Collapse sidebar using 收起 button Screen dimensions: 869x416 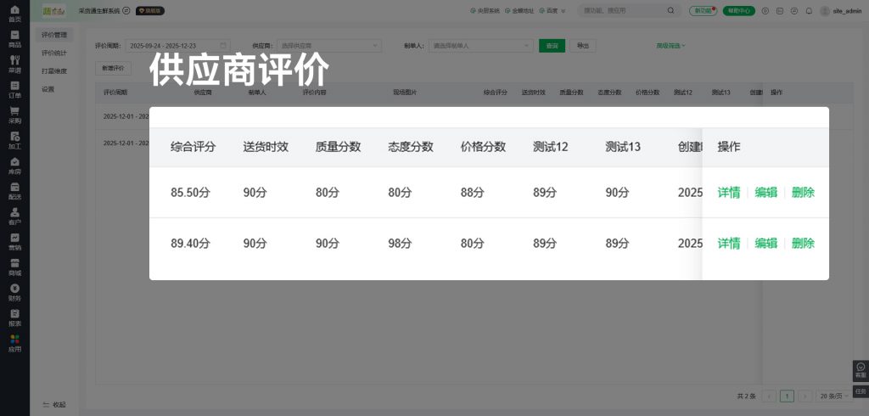coord(54,404)
